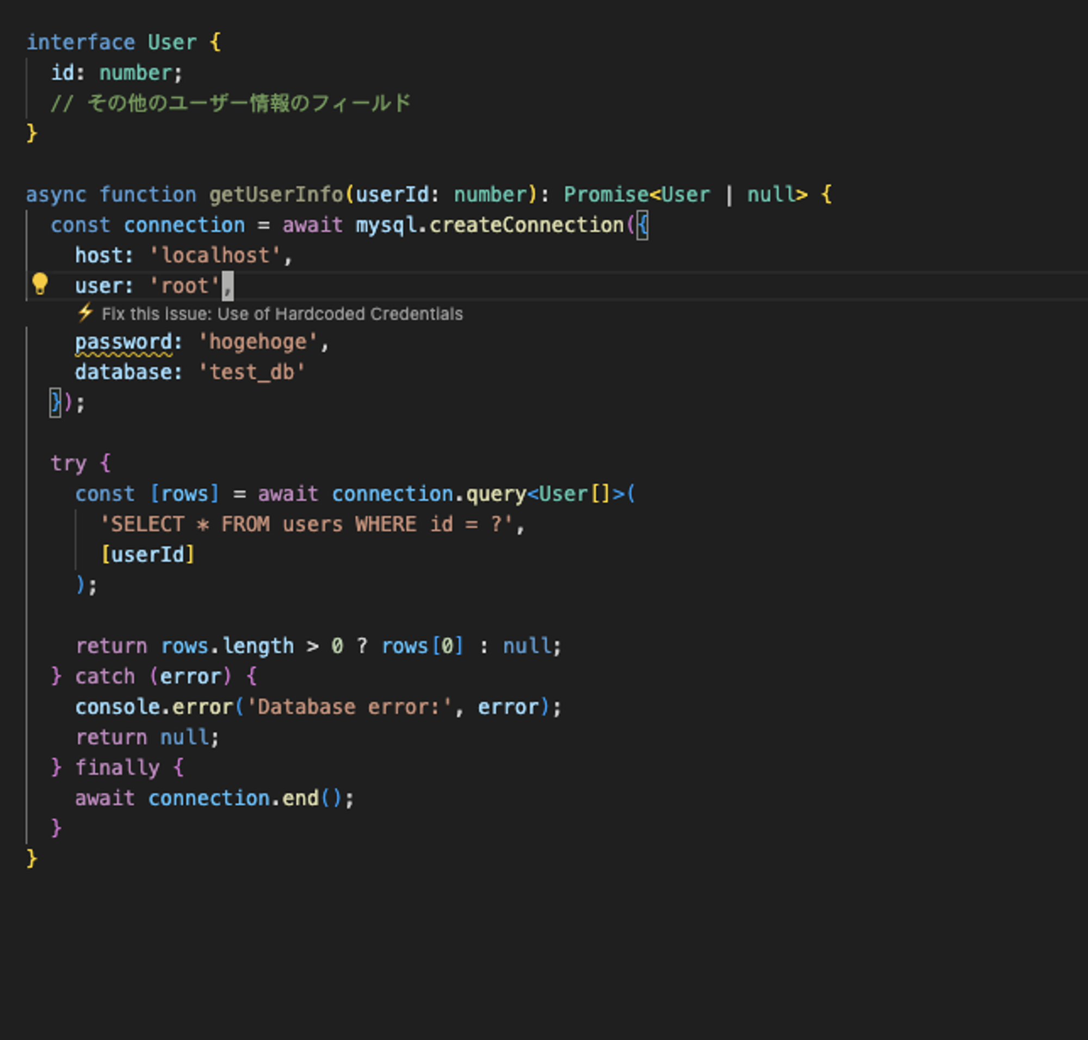The height and width of the screenshot is (1040, 1088).
Task: Click the highlighted opening brace after createConnection(
Action: coord(642,226)
